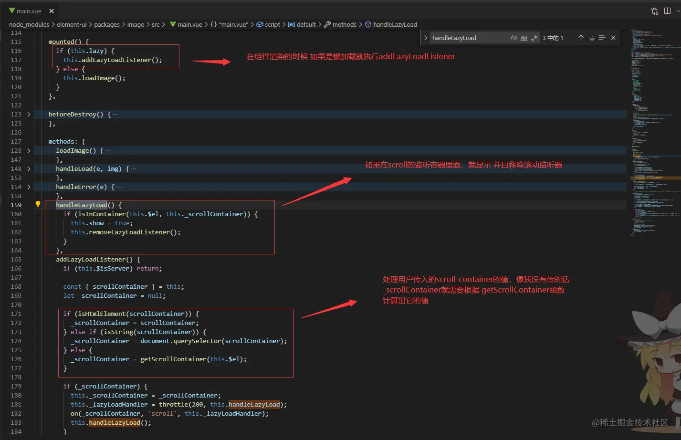
Task: Go to next search match
Action: (x=592, y=38)
